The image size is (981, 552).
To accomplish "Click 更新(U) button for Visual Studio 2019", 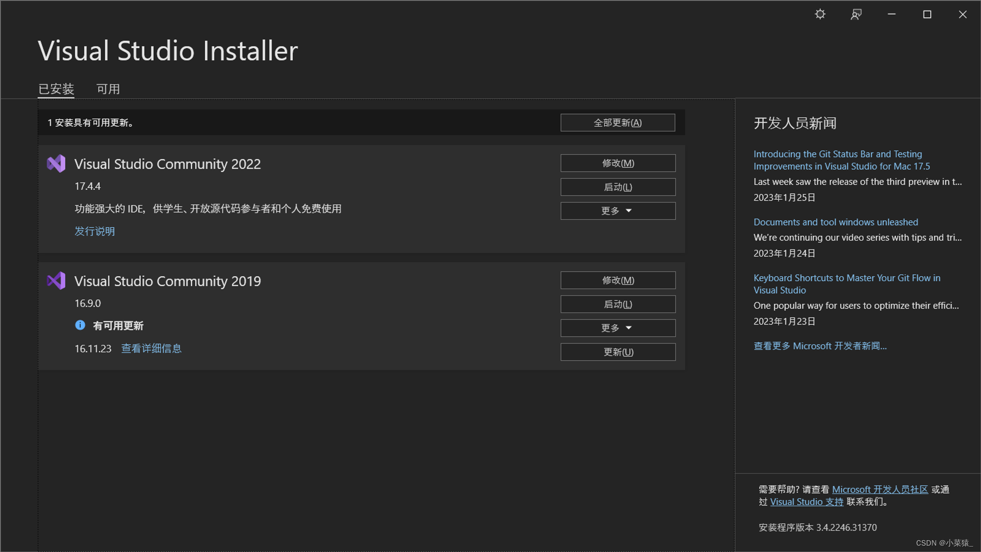I will (x=618, y=352).
